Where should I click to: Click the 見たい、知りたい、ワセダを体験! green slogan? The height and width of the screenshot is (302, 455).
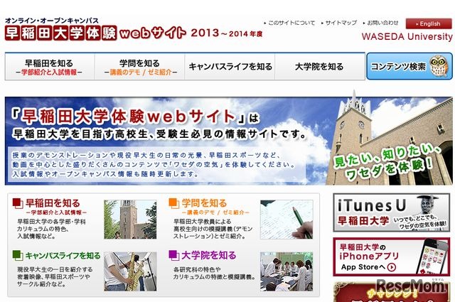coord(387,161)
